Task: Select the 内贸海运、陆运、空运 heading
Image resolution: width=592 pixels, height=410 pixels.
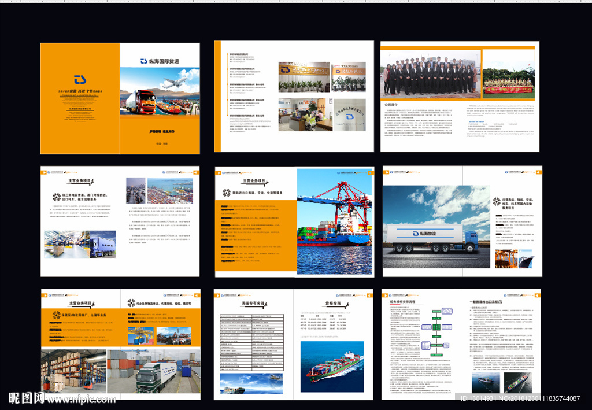Action: click(517, 200)
